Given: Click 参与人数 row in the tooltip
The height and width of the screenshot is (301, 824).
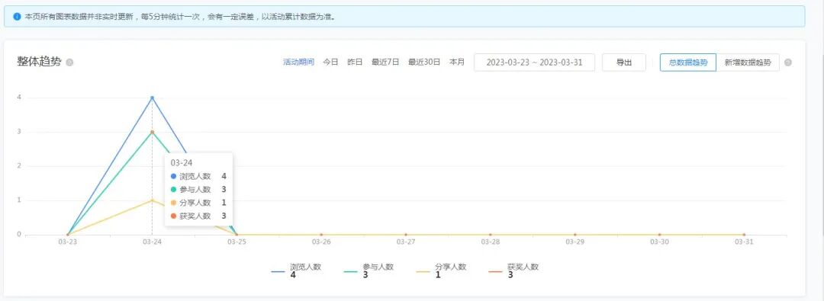Looking at the screenshot, I should click(198, 190).
